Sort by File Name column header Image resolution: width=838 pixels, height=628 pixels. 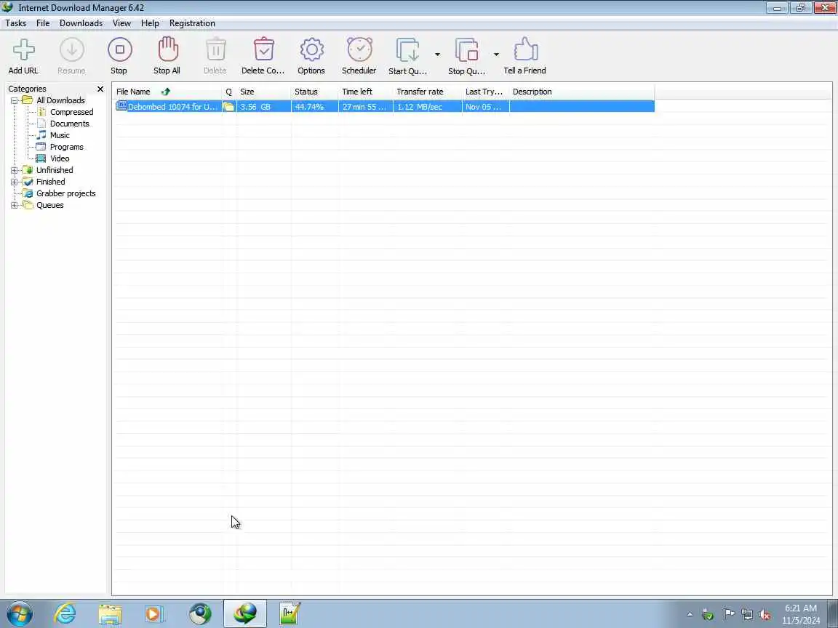click(168, 92)
